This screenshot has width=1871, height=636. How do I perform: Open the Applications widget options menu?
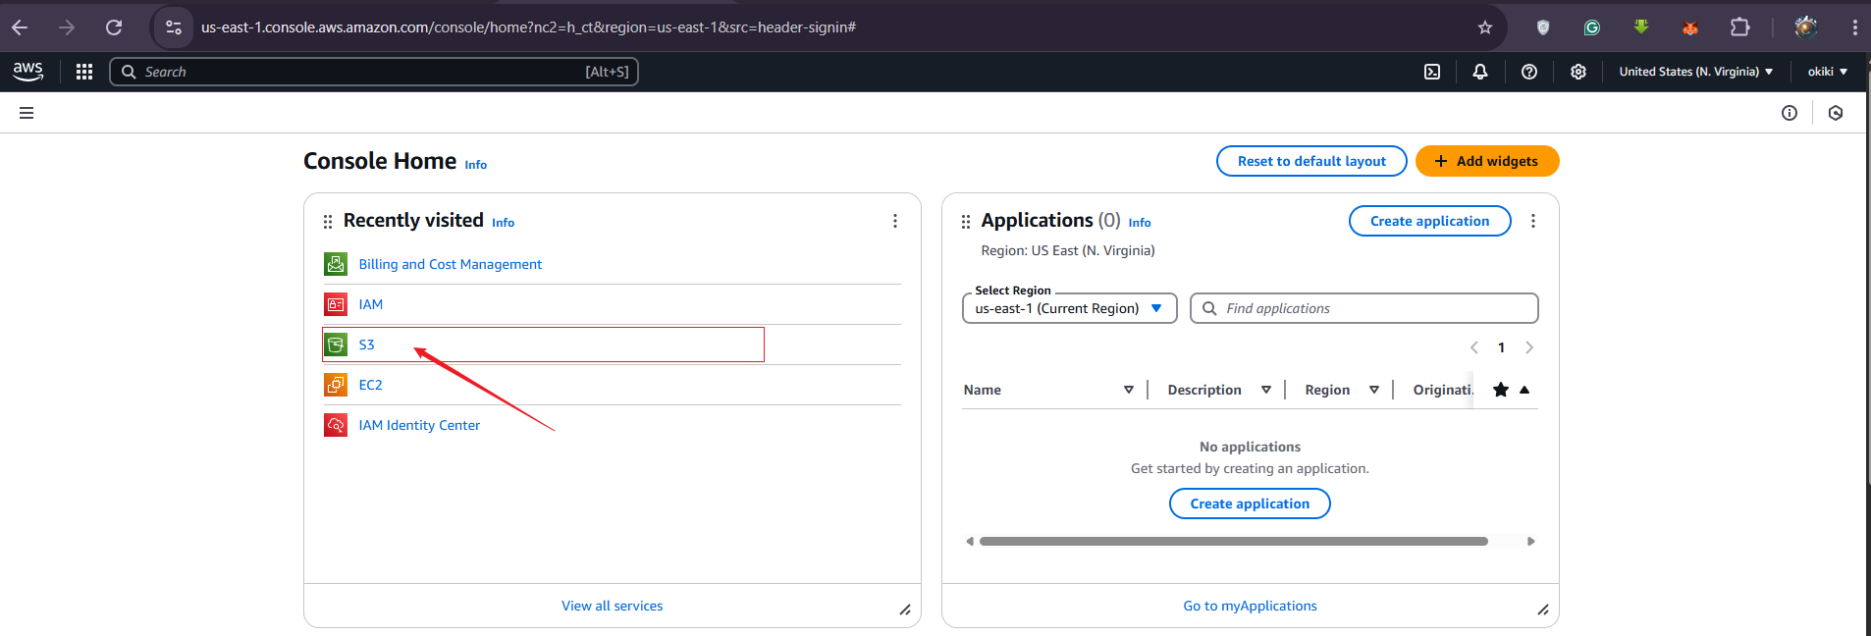[1533, 221]
